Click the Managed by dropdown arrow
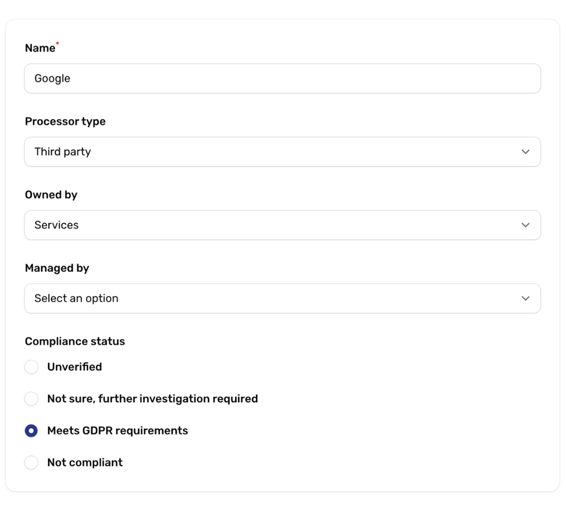 click(x=526, y=298)
